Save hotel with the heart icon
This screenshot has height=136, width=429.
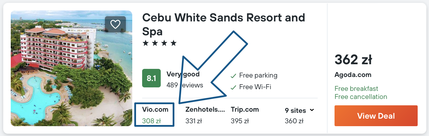[x=115, y=24]
